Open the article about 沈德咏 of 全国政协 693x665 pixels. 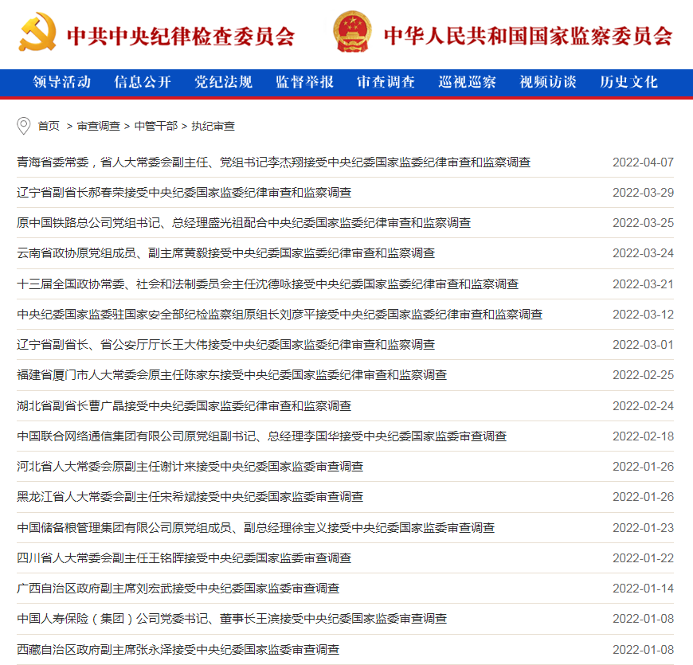pos(268,284)
